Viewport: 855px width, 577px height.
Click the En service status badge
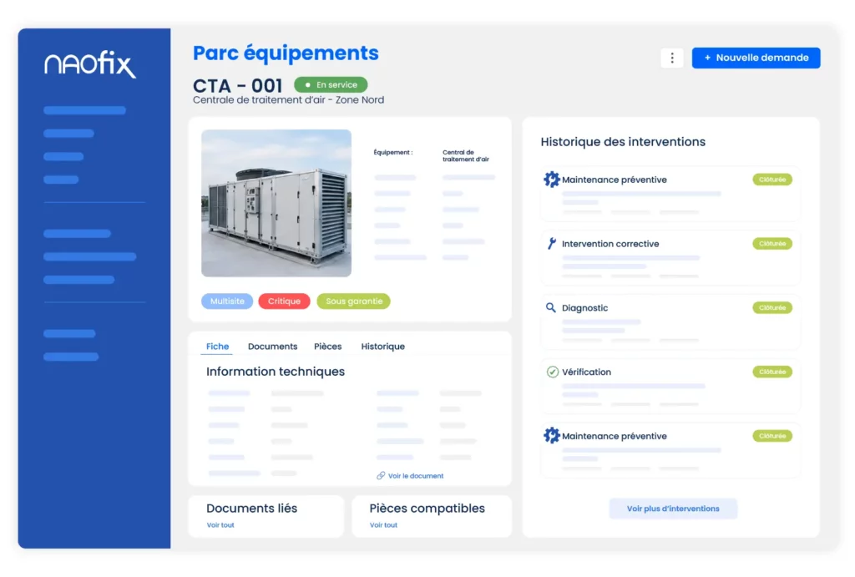pyautogui.click(x=331, y=84)
